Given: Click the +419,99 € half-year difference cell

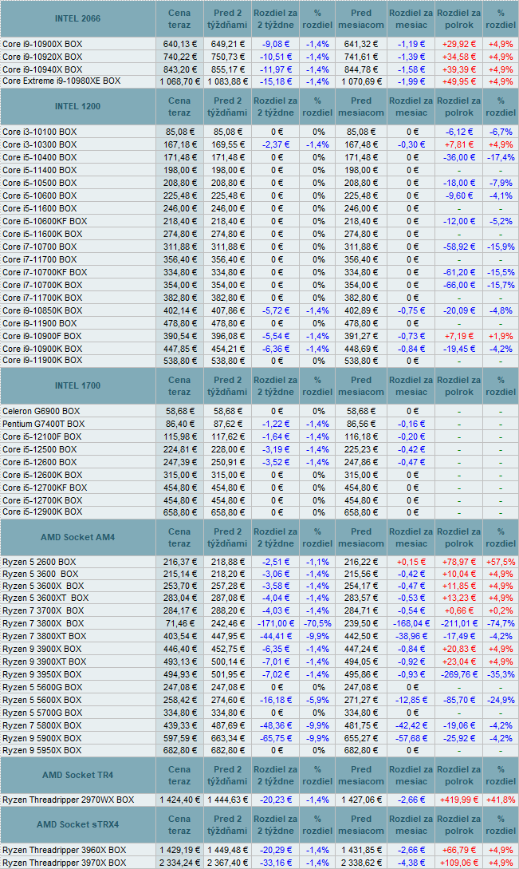Looking at the screenshot, I should 458,800.
